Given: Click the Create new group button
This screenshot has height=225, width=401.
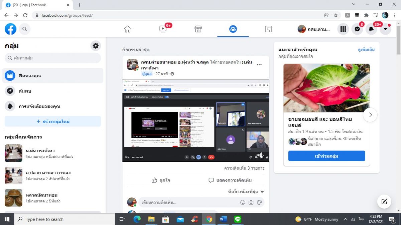Looking at the screenshot, I should click(x=53, y=121).
